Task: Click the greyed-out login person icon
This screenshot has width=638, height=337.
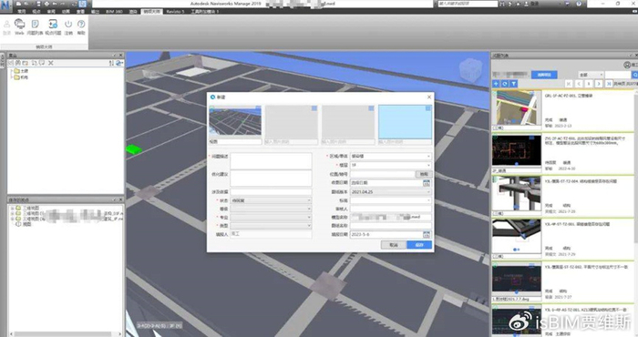Action: coord(7,26)
